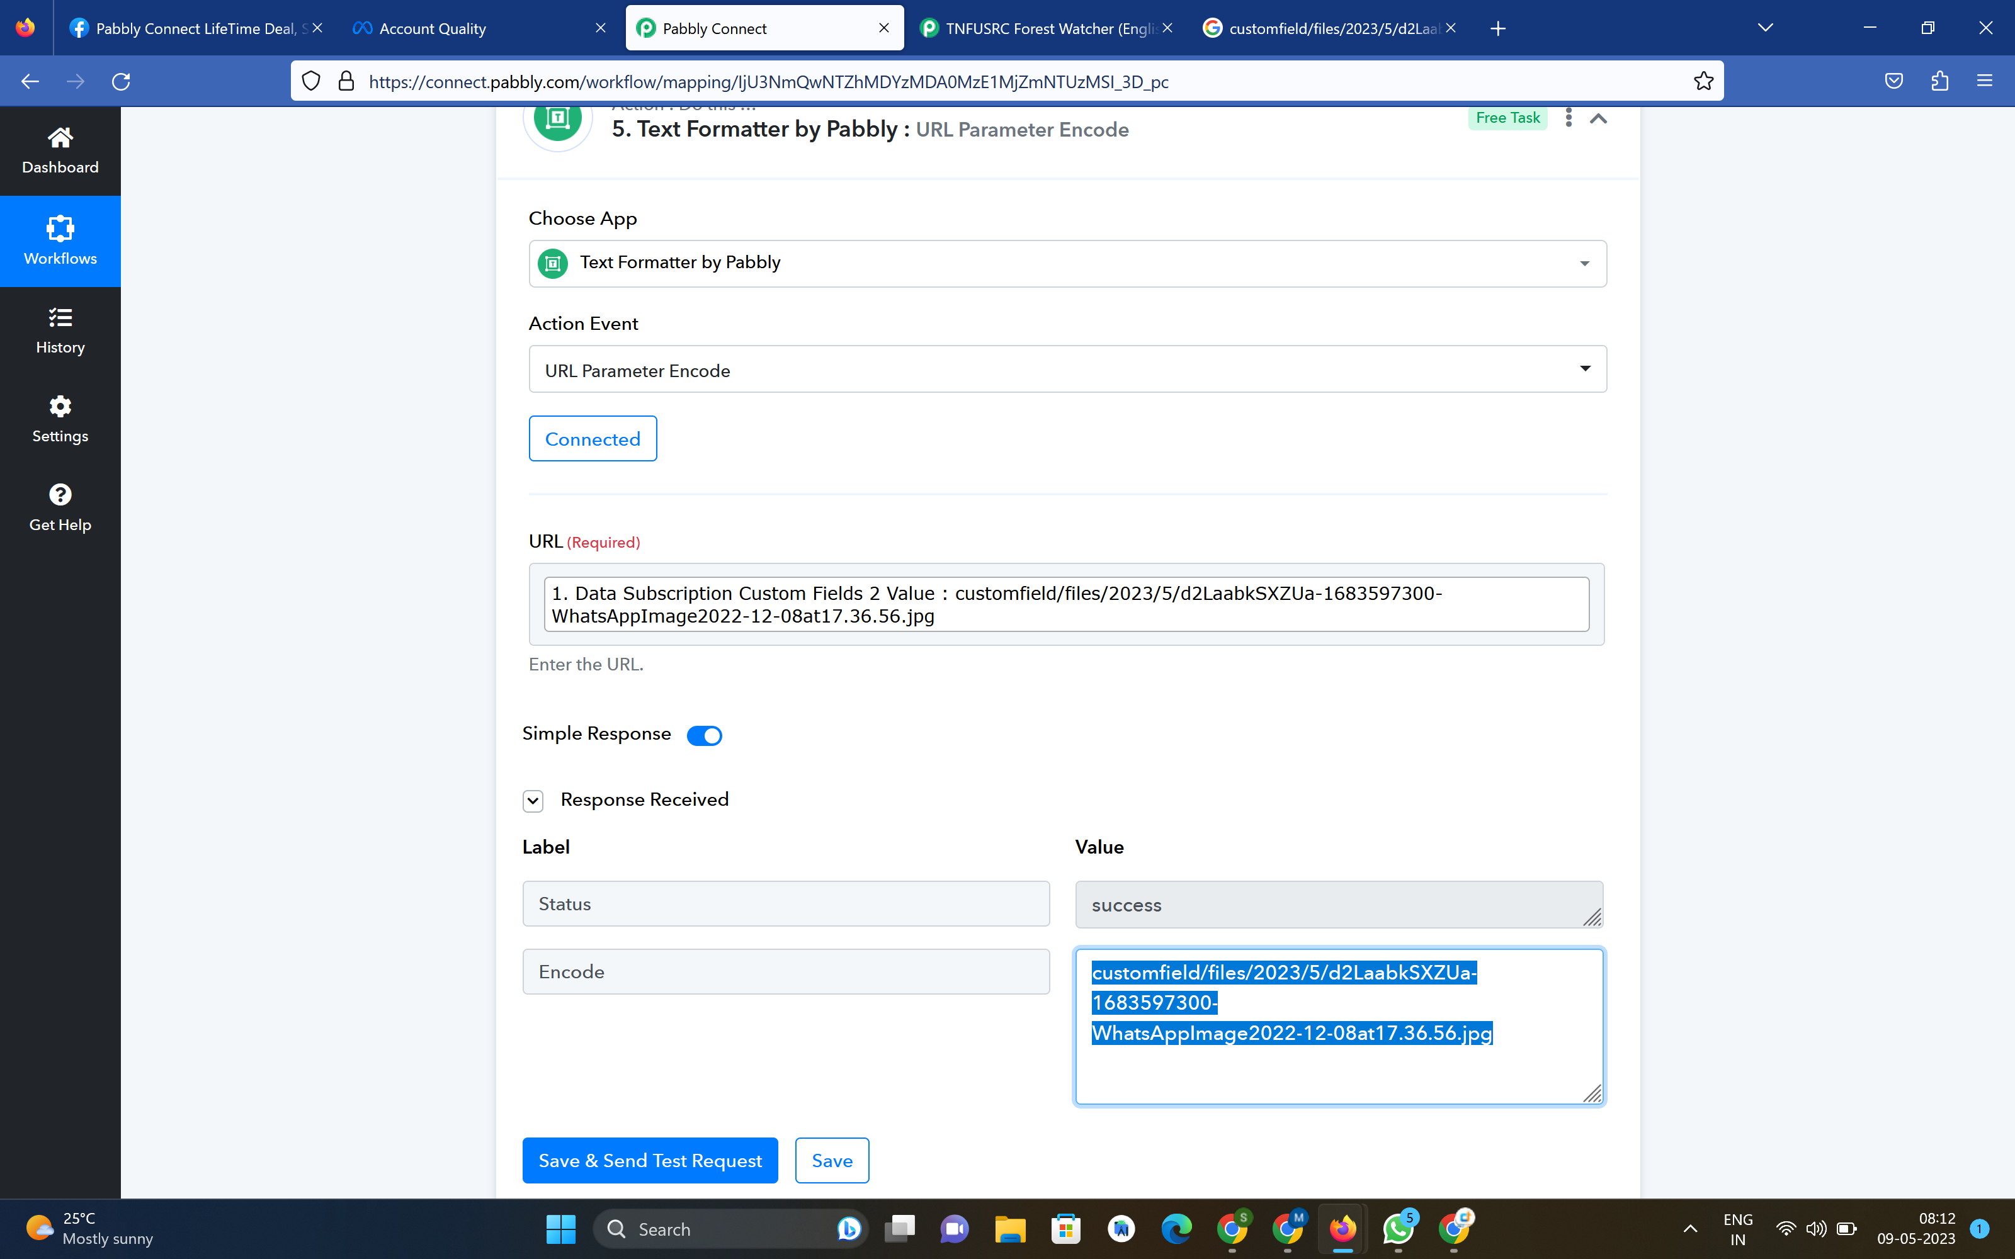Open the Choose App dropdown

(x=1067, y=263)
